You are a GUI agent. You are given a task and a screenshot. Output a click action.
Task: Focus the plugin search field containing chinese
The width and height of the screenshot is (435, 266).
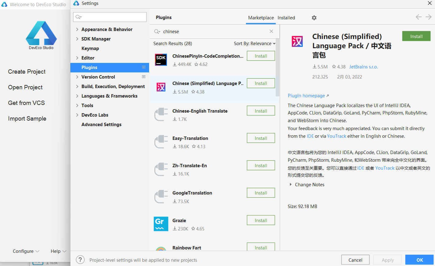pyautogui.click(x=214, y=32)
